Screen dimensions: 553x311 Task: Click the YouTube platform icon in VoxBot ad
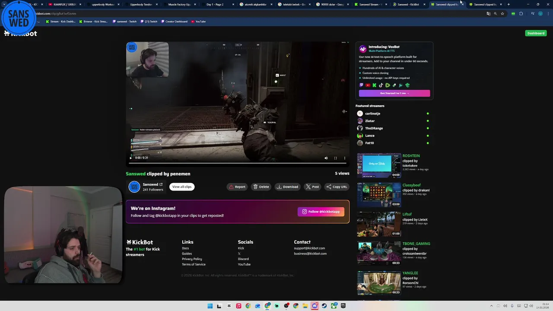coord(368,86)
